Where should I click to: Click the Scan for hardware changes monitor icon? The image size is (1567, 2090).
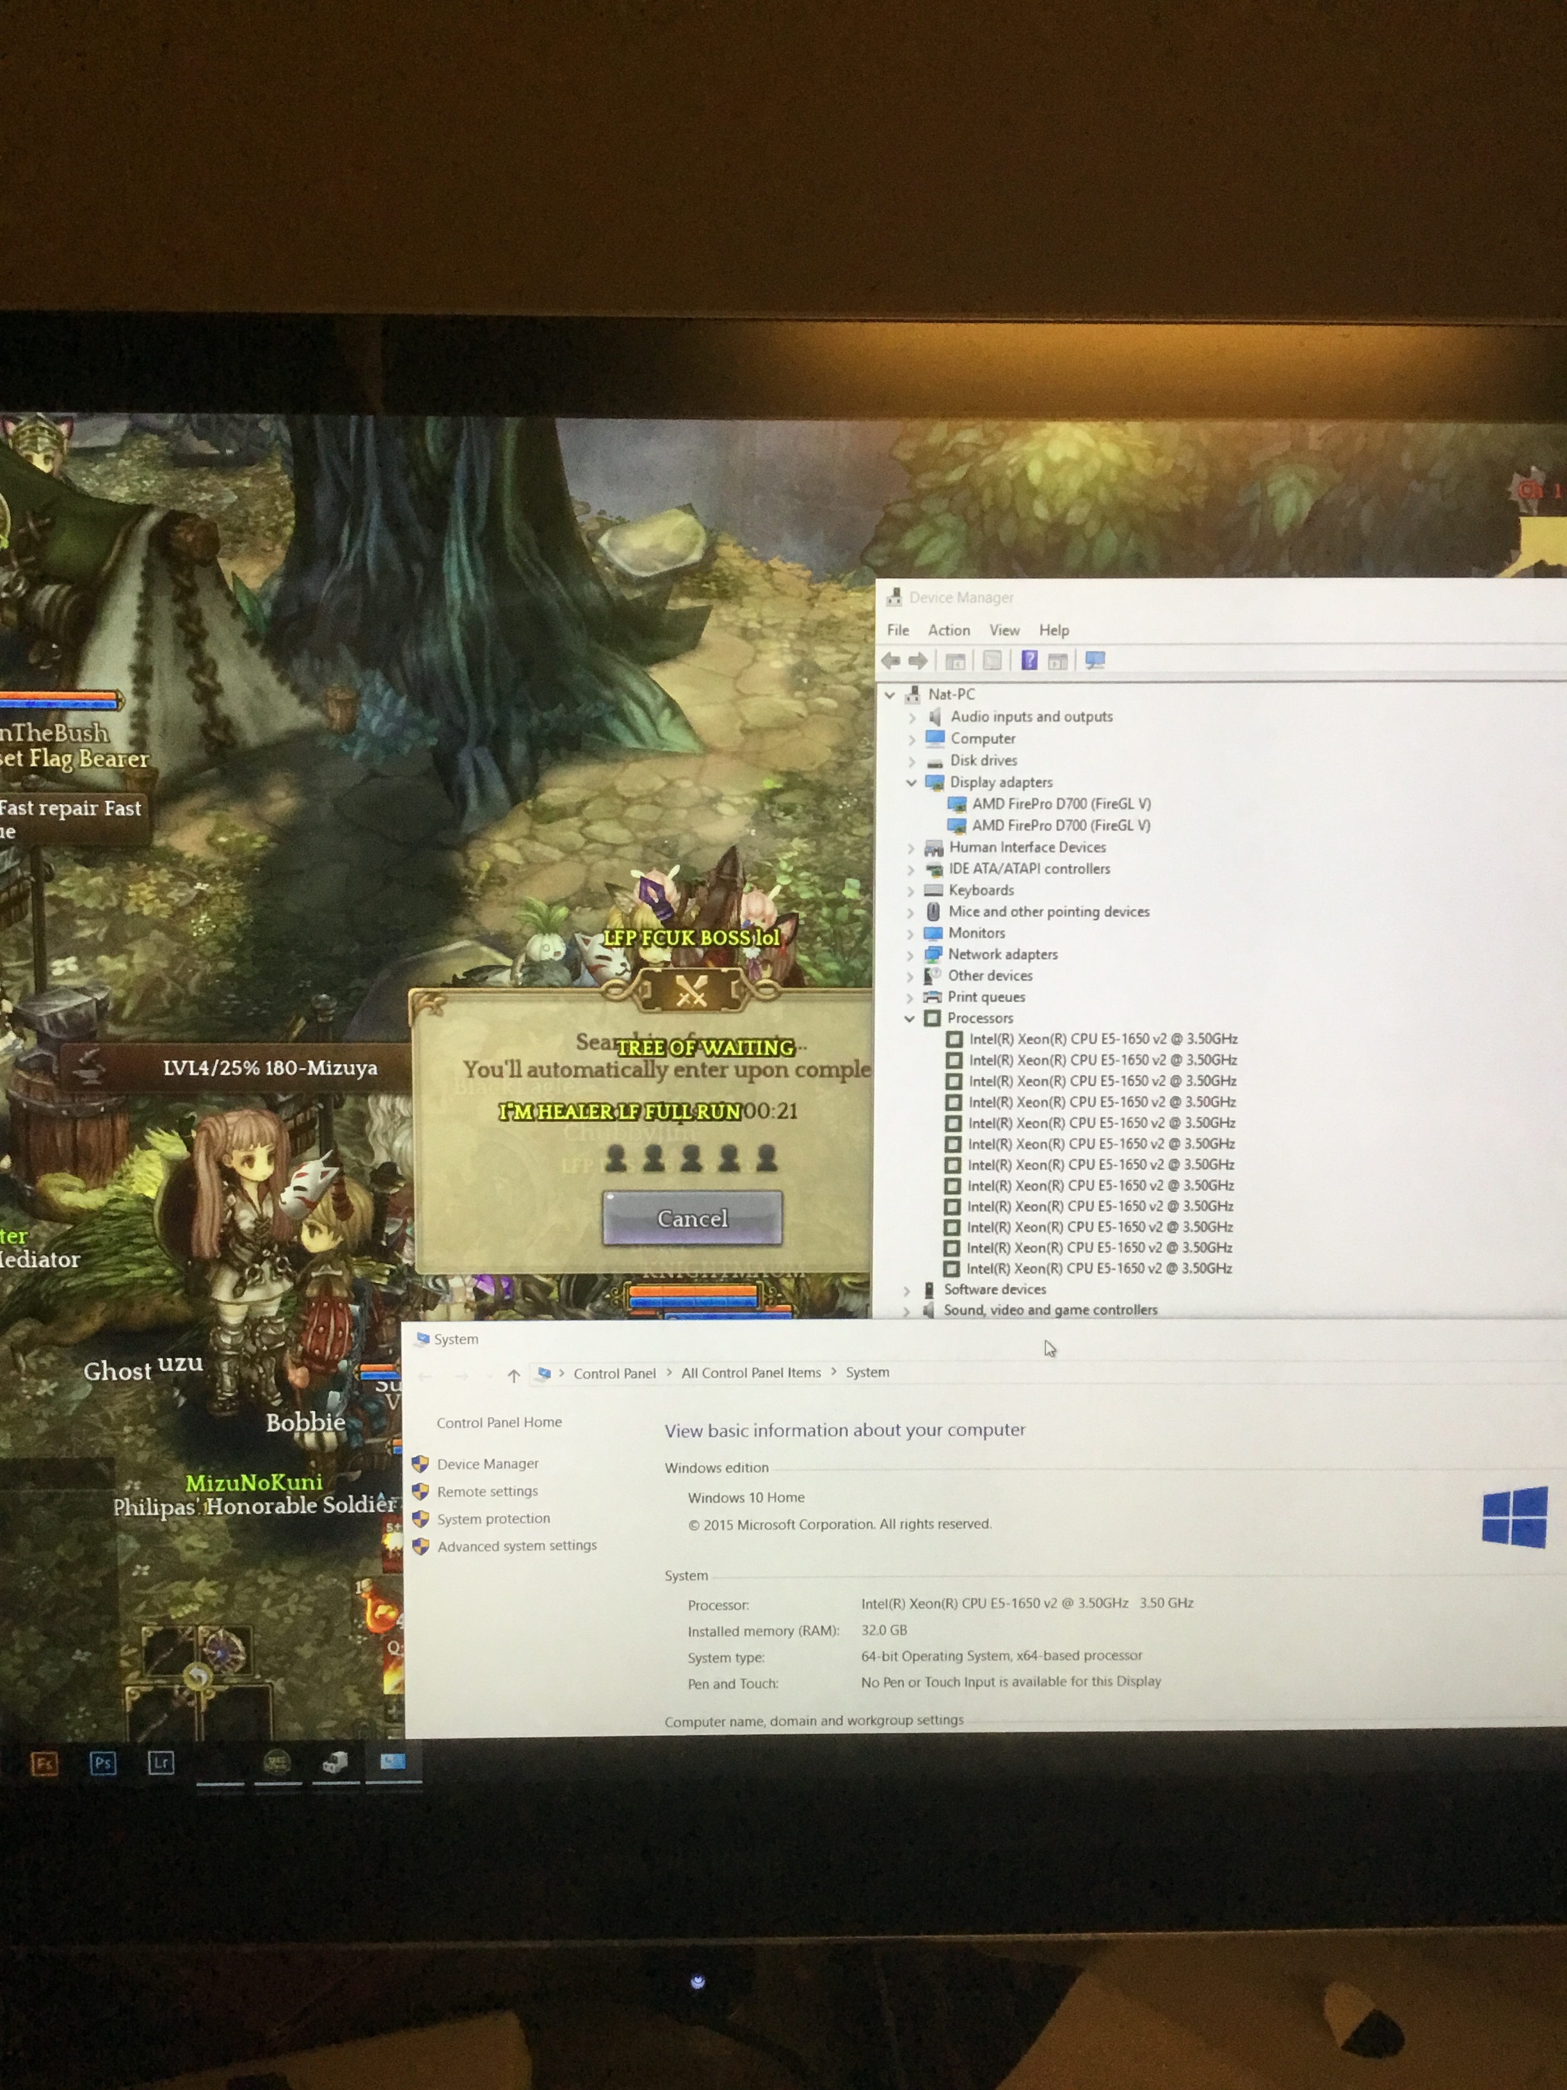pos(1095,660)
